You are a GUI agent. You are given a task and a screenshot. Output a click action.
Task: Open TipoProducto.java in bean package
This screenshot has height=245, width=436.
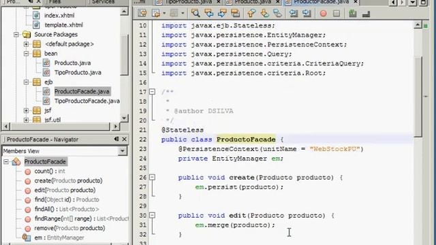78,73
